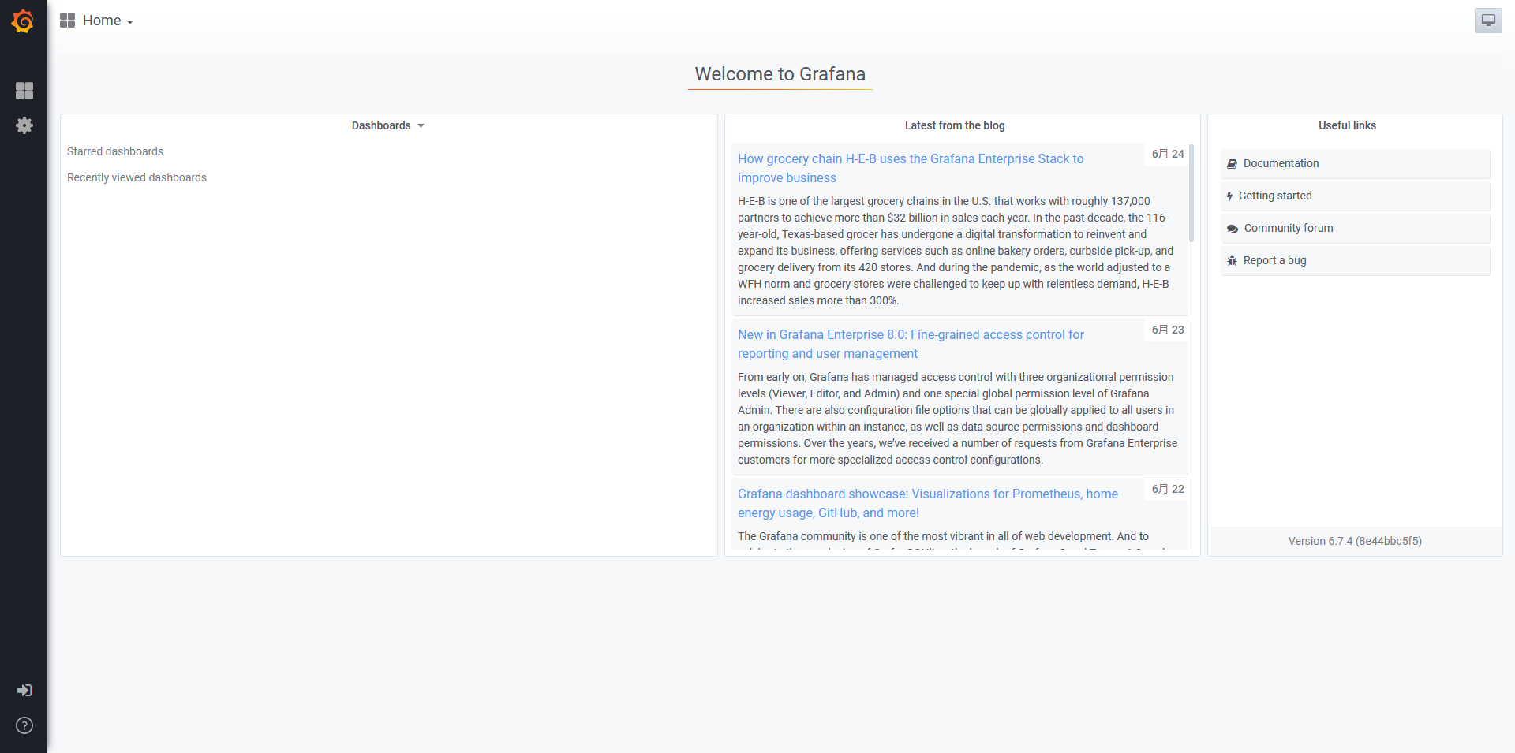The width and height of the screenshot is (1515, 753).
Task: Click the bug icon by Report a bug
Action: tap(1232, 261)
